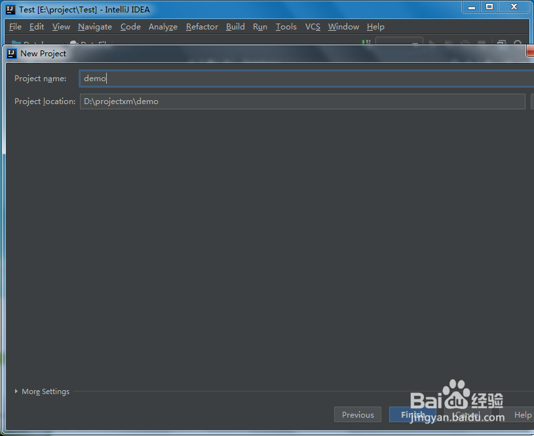Screen dimensions: 534x436
Task: Click the IntelliJ IDEA icon in main title bar
Action: coord(10,10)
